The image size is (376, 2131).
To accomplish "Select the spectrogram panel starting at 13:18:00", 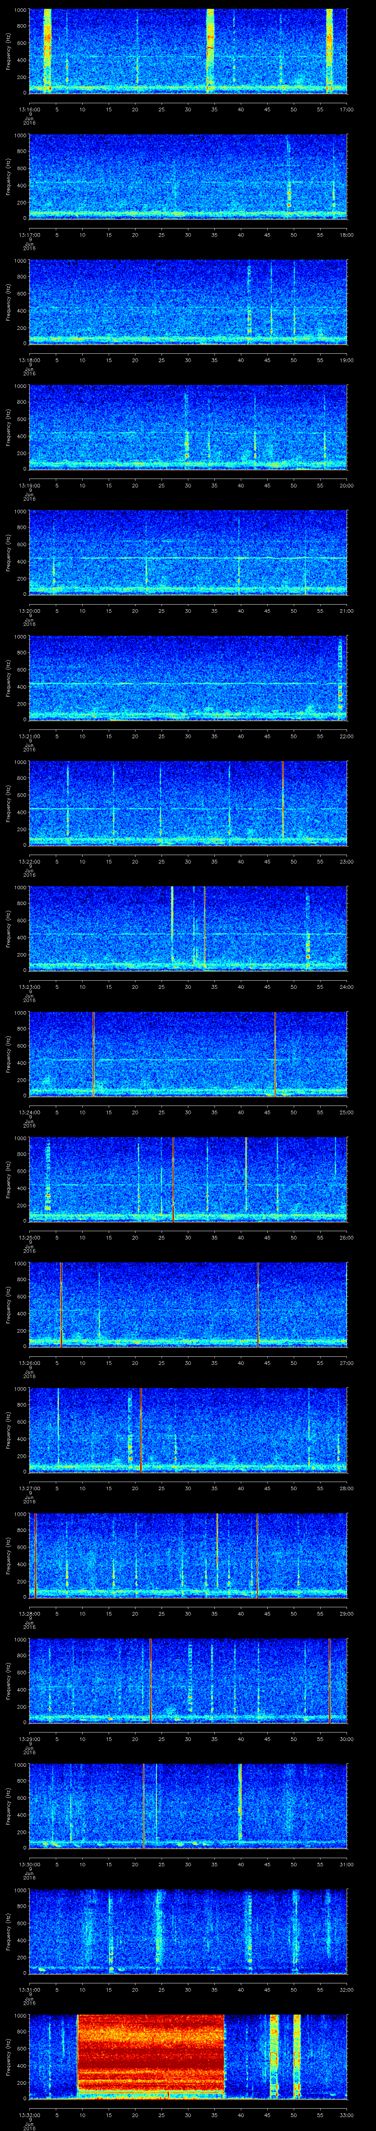I will click(188, 302).
